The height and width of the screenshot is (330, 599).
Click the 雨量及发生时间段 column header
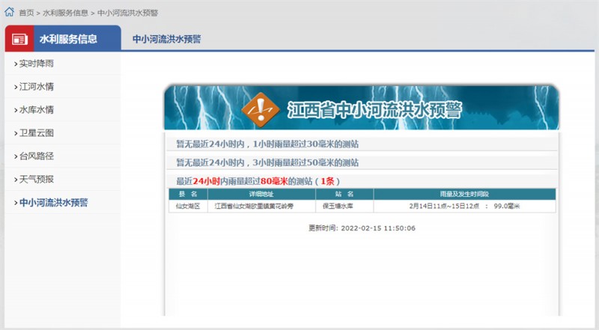(464, 194)
